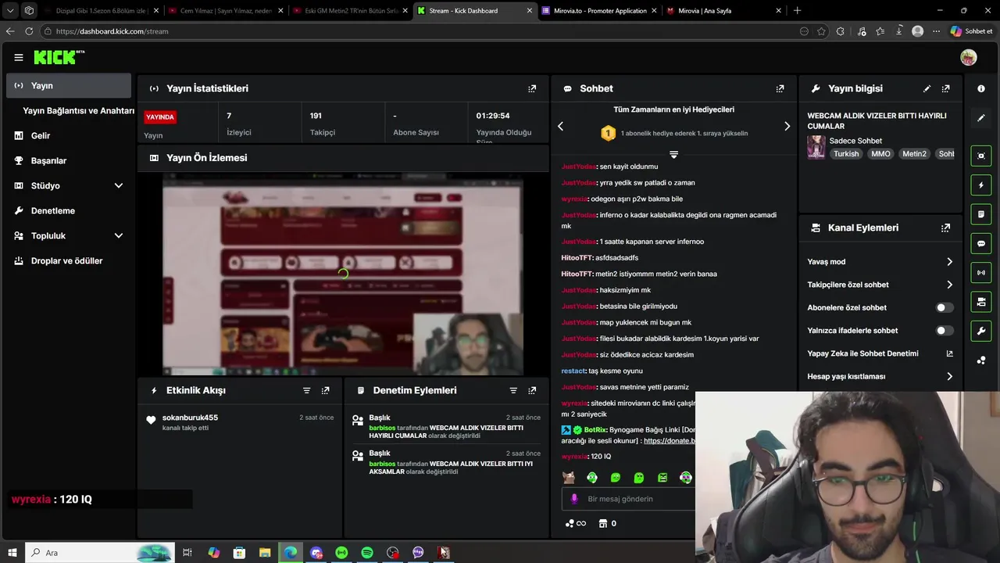Toggle the broadcast stats widget icon in sidebar

[981, 272]
